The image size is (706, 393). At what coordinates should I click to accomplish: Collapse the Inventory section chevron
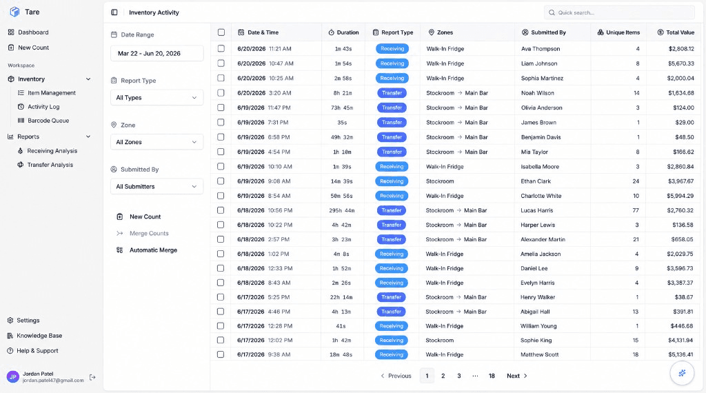point(88,79)
